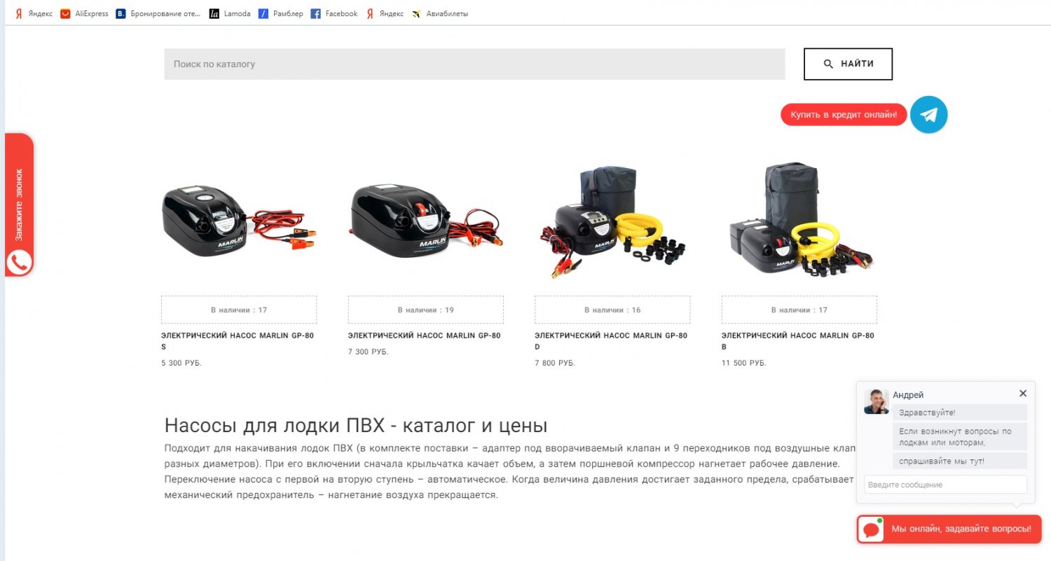The width and height of the screenshot is (1051, 561).
Task: Open Электрический насос Marlin GP-80 title link
Action: (424, 335)
